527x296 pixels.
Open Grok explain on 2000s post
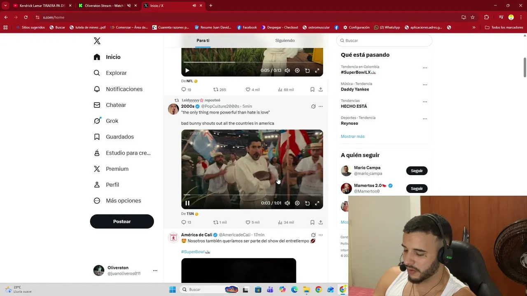point(313,106)
